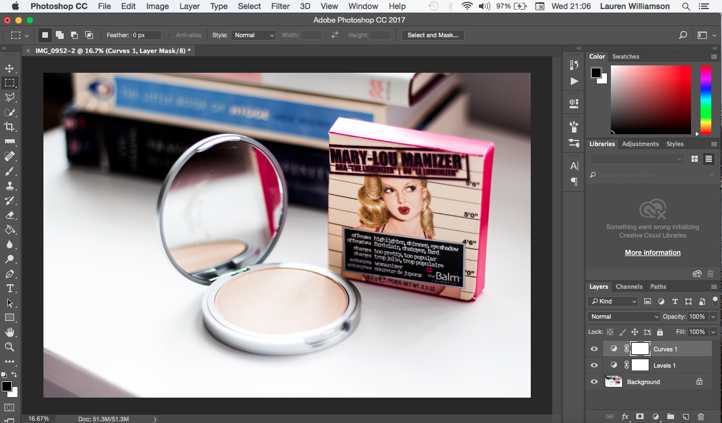722x423 pixels.
Task: Switch to the Channels tab
Action: pyautogui.click(x=629, y=287)
